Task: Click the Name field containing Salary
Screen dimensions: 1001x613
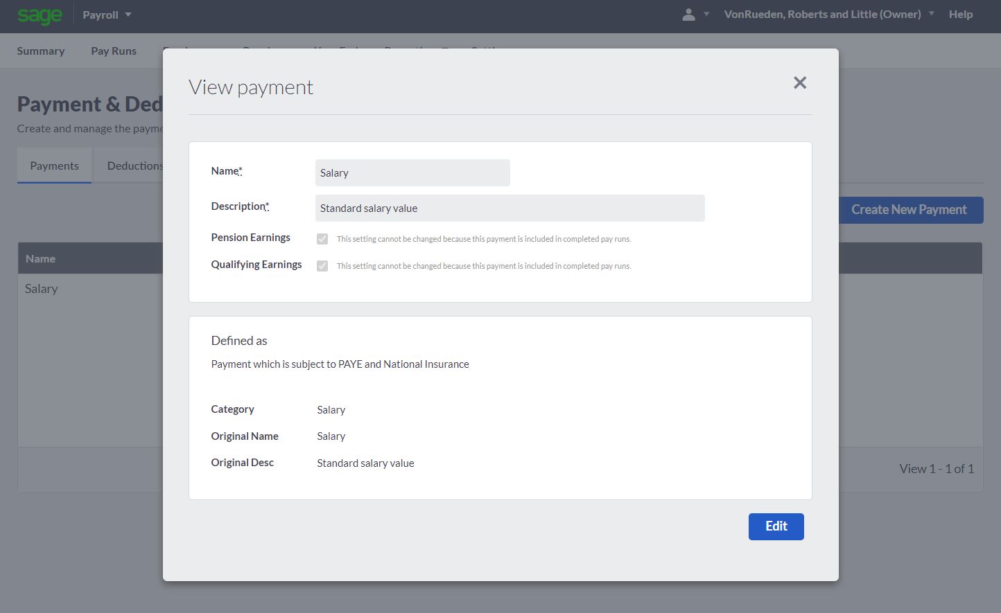Action: tap(412, 173)
